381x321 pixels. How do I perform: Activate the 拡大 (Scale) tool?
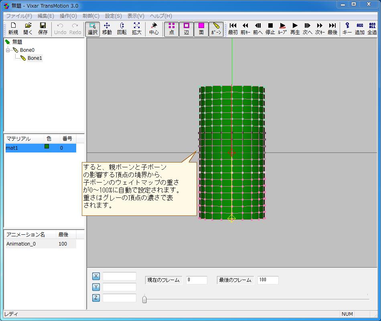click(x=136, y=28)
